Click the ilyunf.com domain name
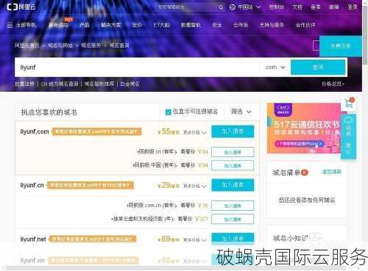This screenshot has width=368, height=271. 35,131
